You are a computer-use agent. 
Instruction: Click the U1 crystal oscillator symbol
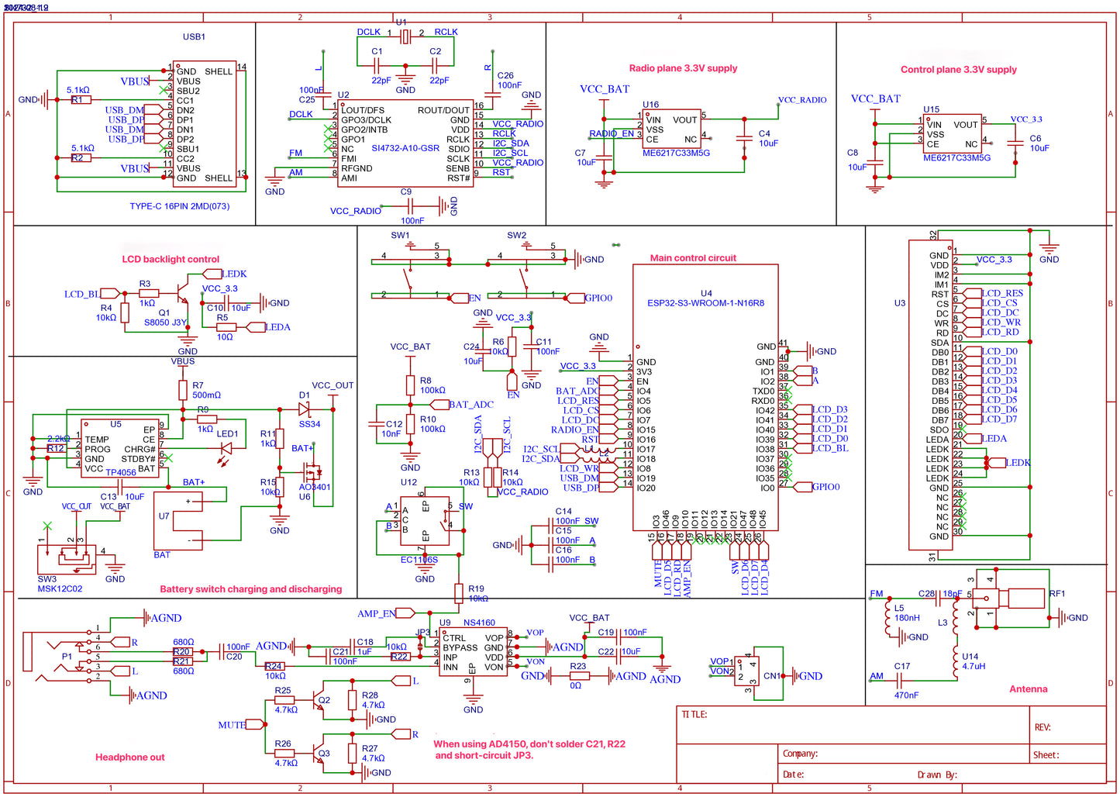coord(404,34)
